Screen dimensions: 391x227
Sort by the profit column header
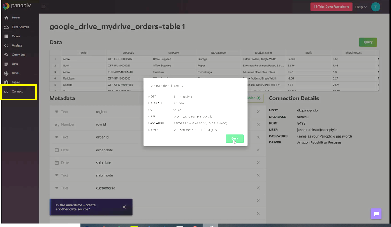tap(308, 53)
